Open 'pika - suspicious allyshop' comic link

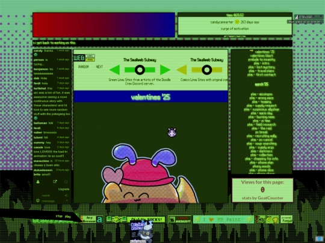click(x=262, y=109)
